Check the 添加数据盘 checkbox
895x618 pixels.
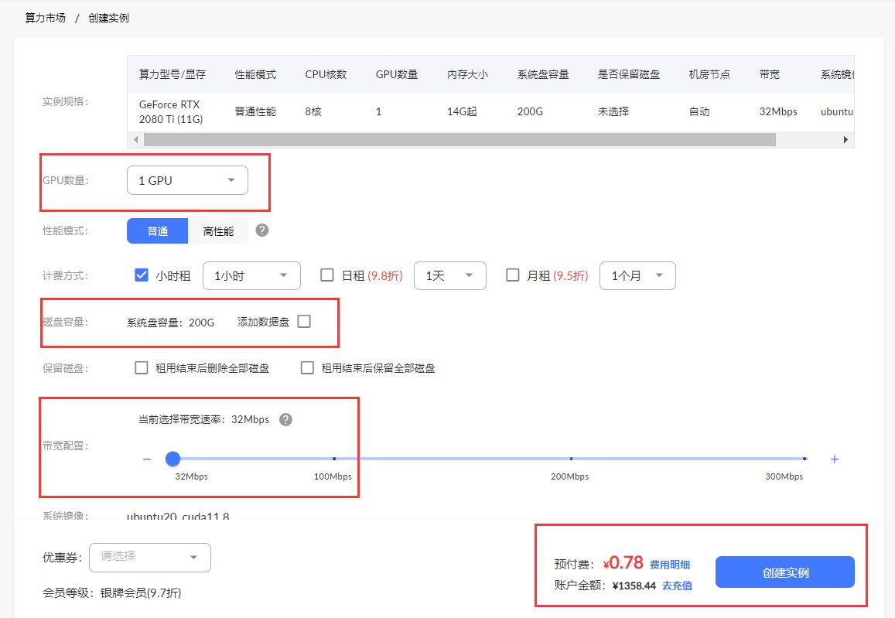click(x=304, y=321)
